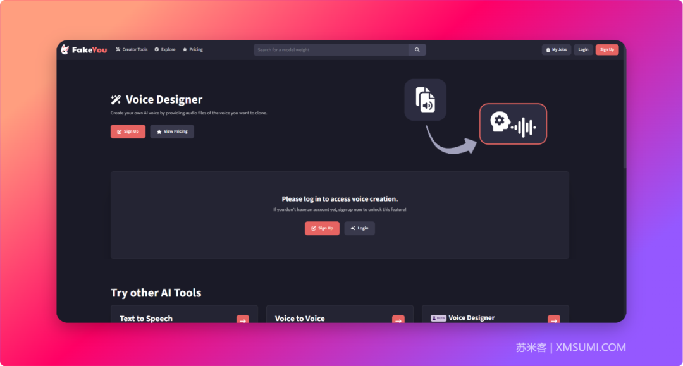This screenshot has width=683, height=366.
Task: Click the FakeYou logo
Action: click(84, 49)
